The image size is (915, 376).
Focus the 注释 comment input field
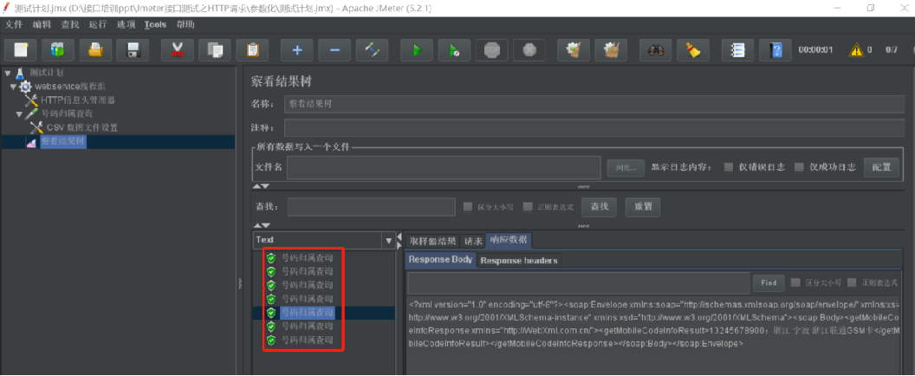pyautogui.click(x=594, y=128)
